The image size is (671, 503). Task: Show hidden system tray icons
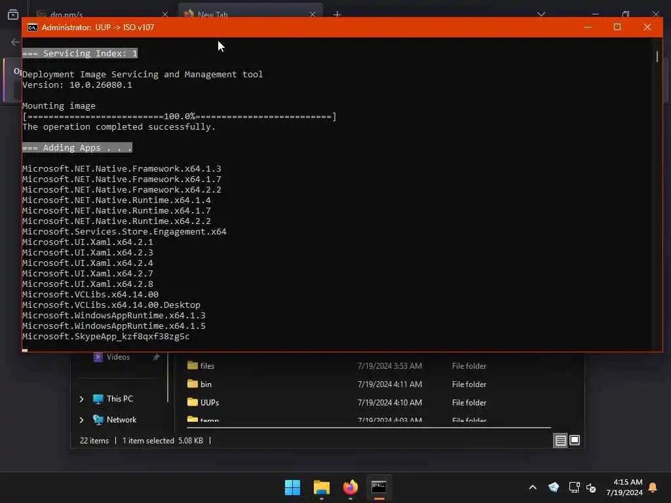(x=533, y=487)
